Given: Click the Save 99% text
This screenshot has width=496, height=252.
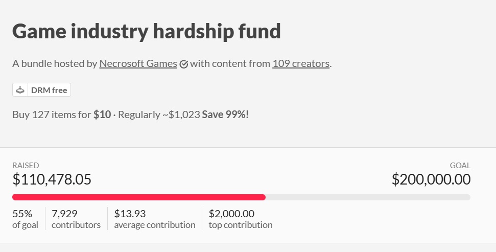Looking at the screenshot, I should pyautogui.click(x=225, y=114).
